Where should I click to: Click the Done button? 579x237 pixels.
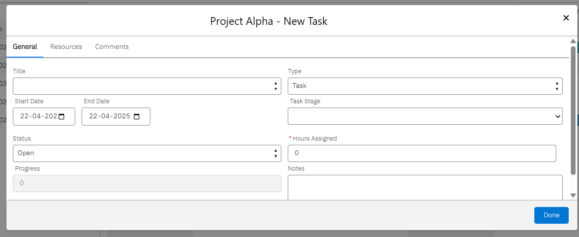551,215
